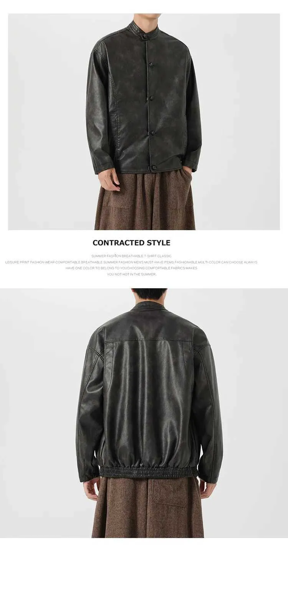
Task: Click the middle front jacket button
Action: [x=152, y=98]
